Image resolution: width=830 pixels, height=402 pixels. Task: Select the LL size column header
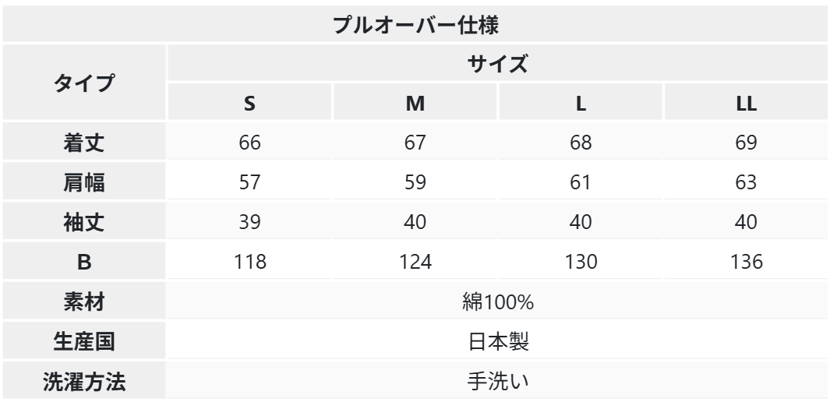click(746, 103)
